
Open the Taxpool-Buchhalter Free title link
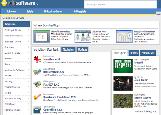pos(144,31)
